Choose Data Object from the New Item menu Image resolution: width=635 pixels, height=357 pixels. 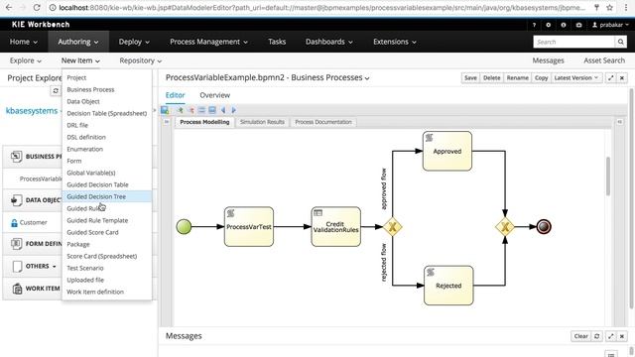pos(107,101)
